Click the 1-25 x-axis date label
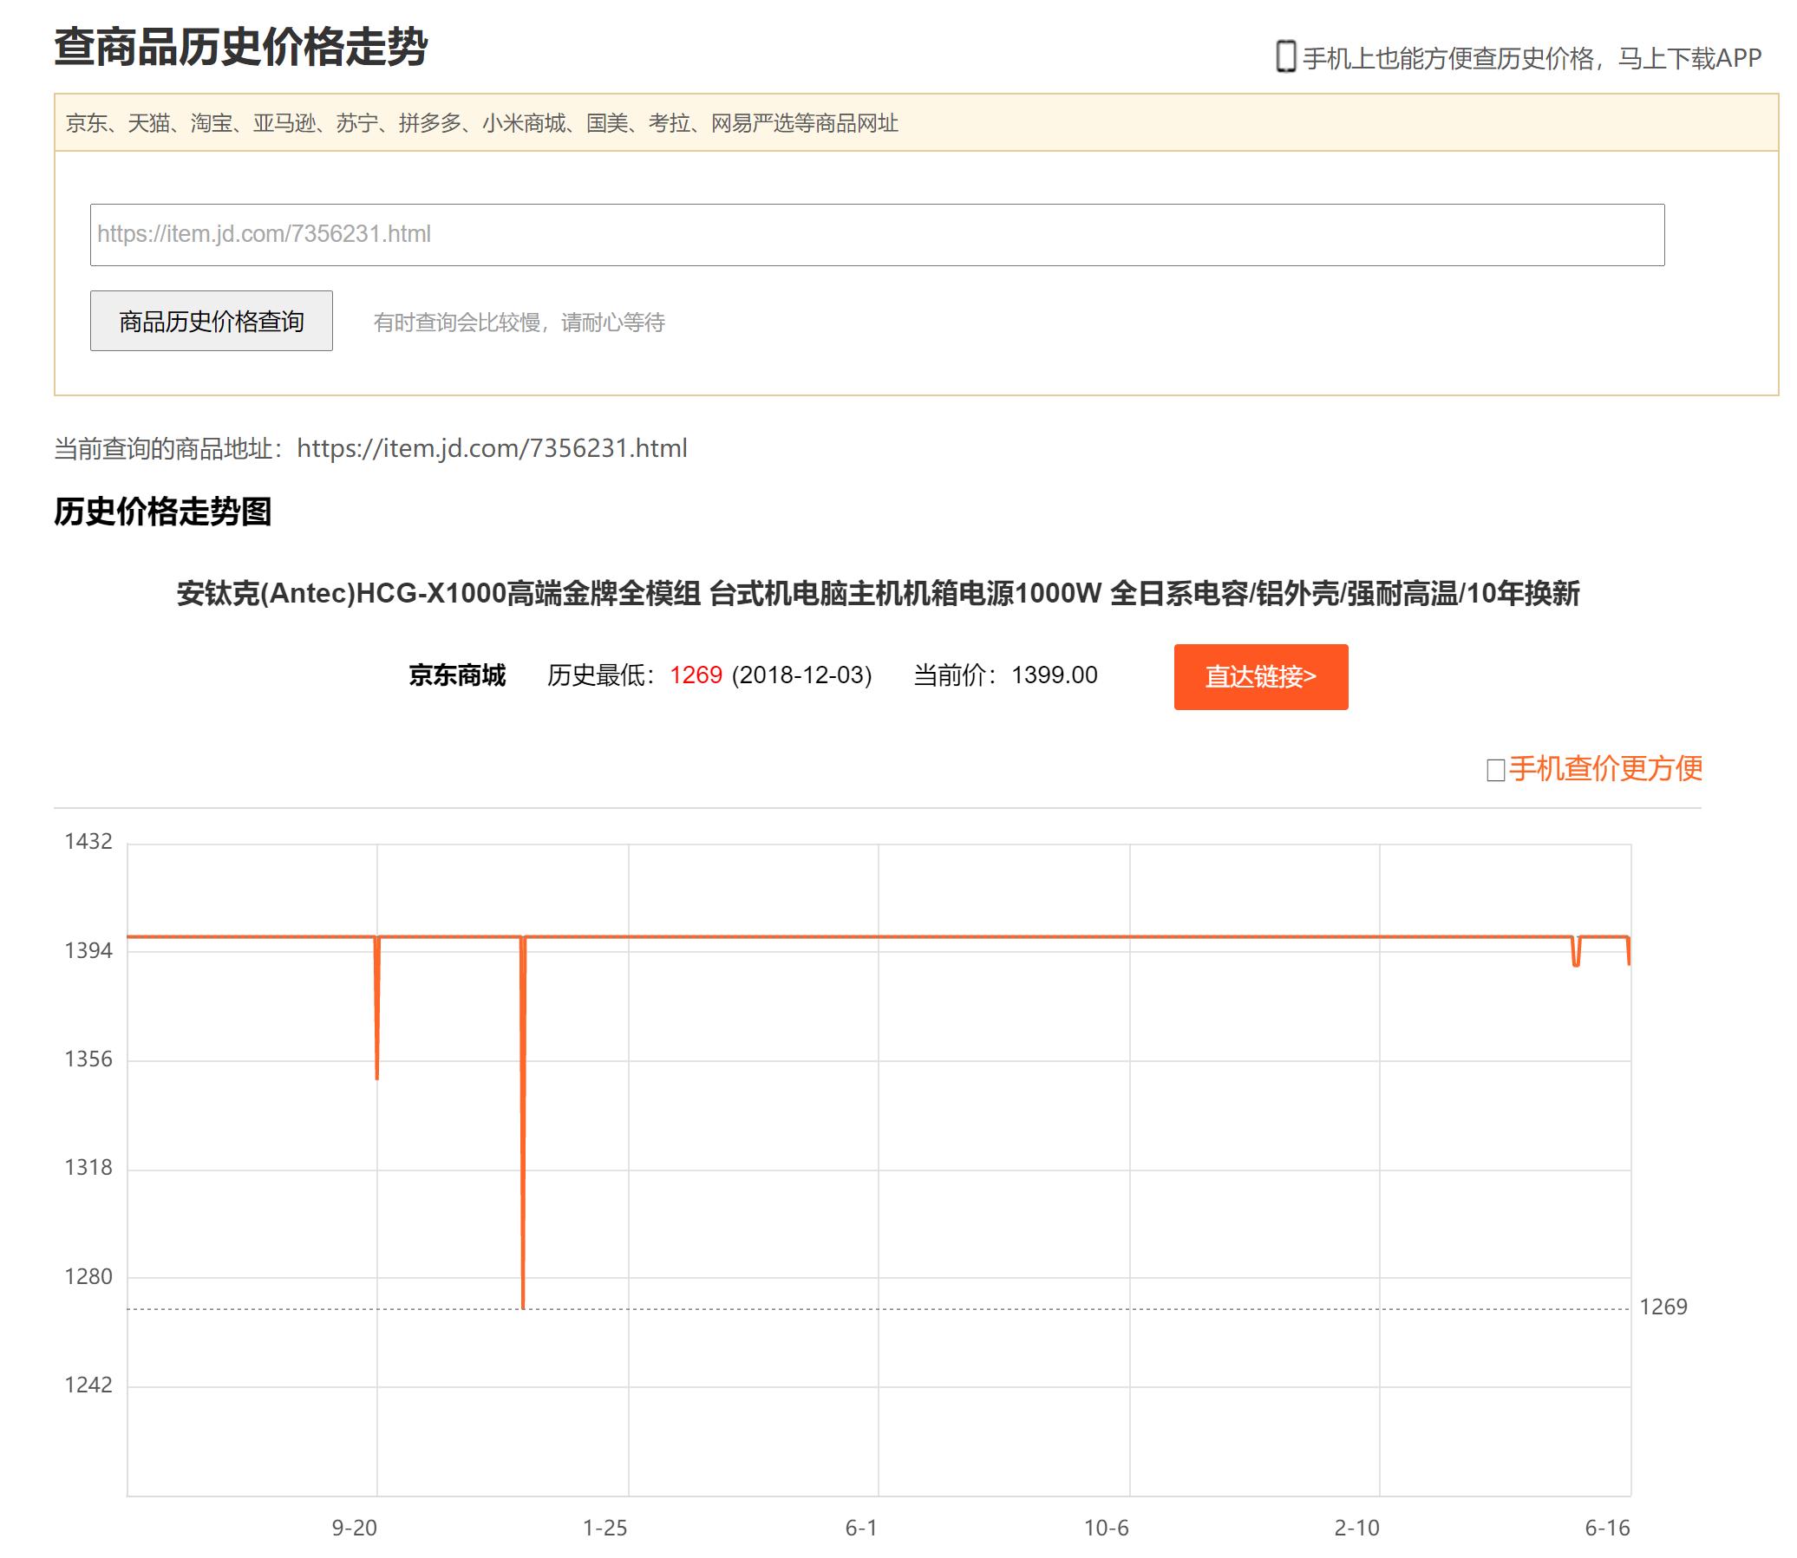The image size is (1797, 1558). coord(604,1528)
